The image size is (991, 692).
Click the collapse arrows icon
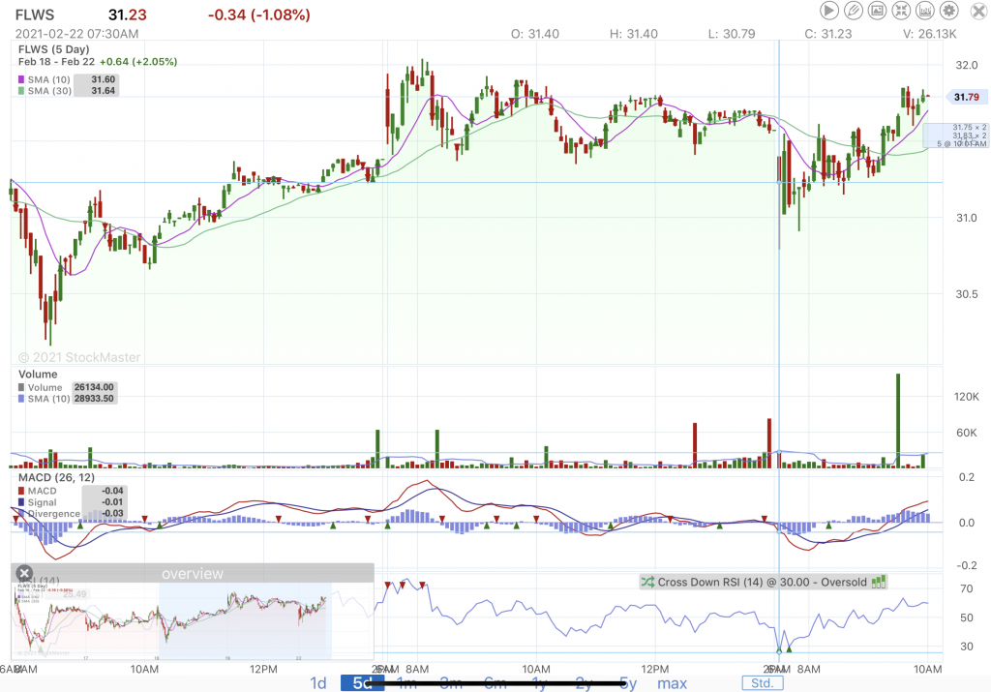901,11
